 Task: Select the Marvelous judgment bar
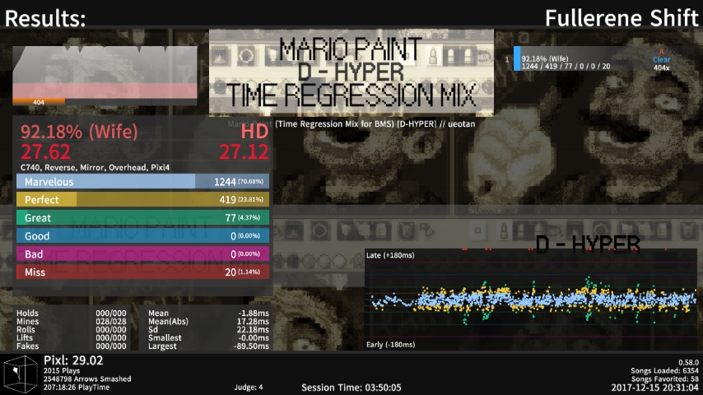(x=142, y=182)
